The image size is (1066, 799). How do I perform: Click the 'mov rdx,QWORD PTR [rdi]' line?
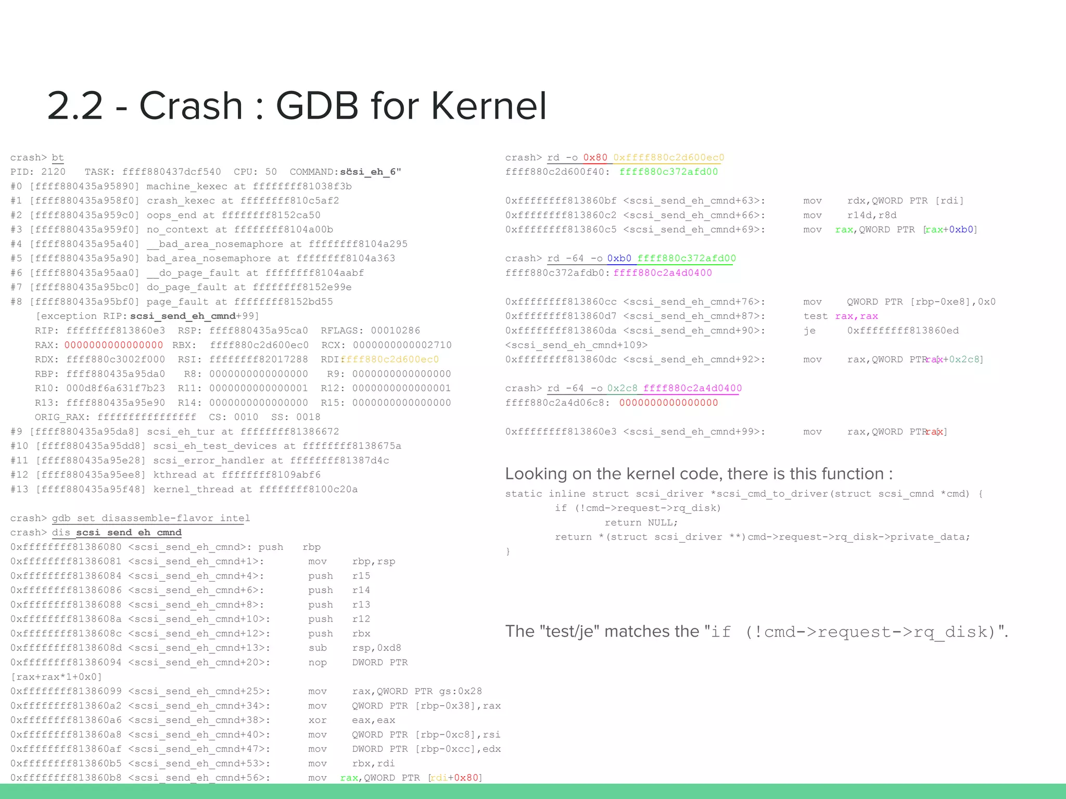pos(734,201)
